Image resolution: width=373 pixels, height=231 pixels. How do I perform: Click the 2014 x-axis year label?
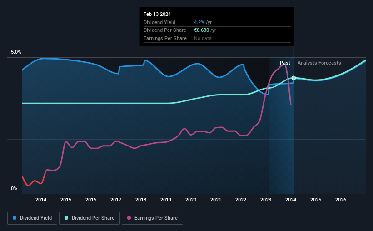point(41,200)
